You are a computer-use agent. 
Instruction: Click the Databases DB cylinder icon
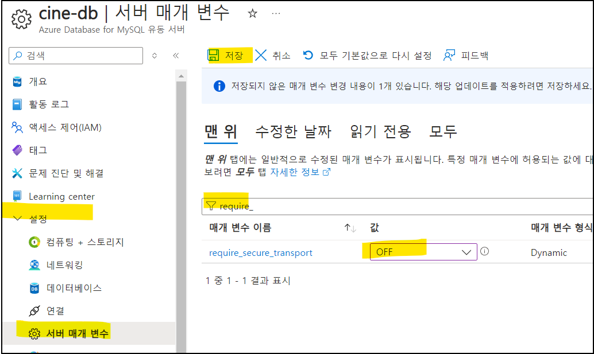34,288
